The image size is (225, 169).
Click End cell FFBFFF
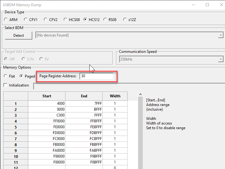click(x=84, y=121)
